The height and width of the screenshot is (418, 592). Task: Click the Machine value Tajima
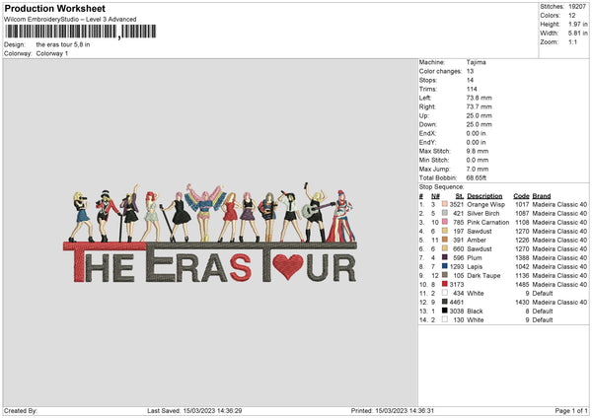[x=477, y=62]
